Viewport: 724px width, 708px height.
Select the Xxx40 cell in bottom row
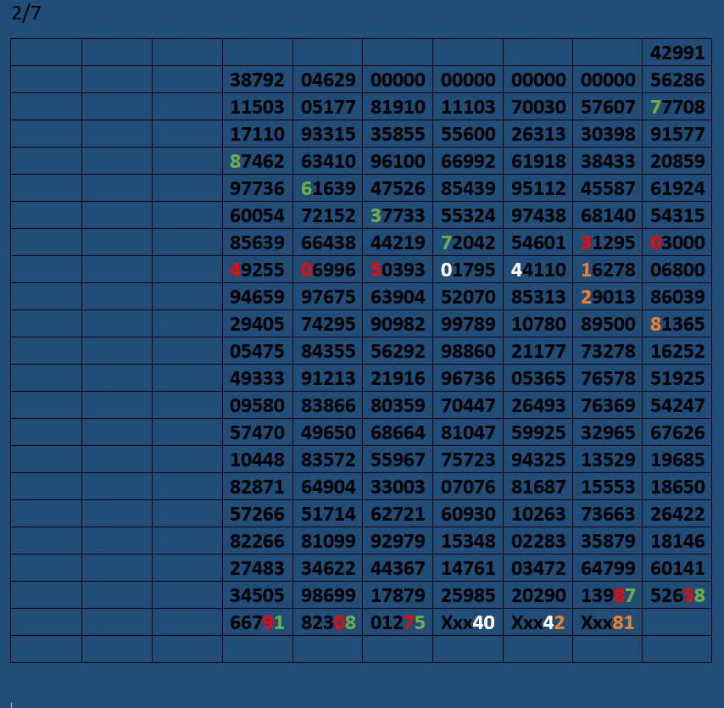click(x=468, y=622)
